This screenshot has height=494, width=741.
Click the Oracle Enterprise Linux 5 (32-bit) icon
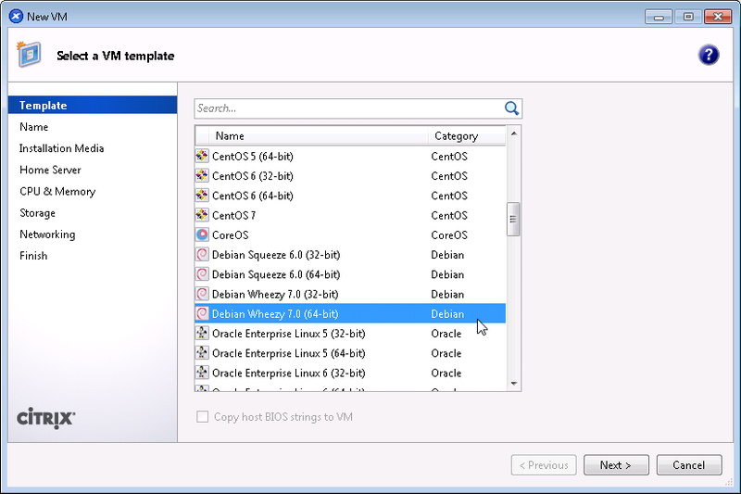tap(202, 334)
